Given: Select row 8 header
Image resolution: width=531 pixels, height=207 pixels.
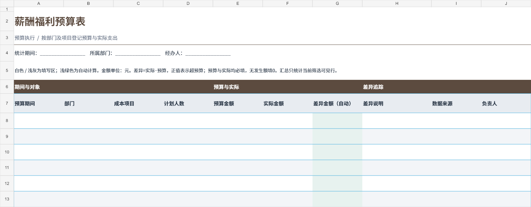Looking at the screenshot, I should (x=7, y=121).
